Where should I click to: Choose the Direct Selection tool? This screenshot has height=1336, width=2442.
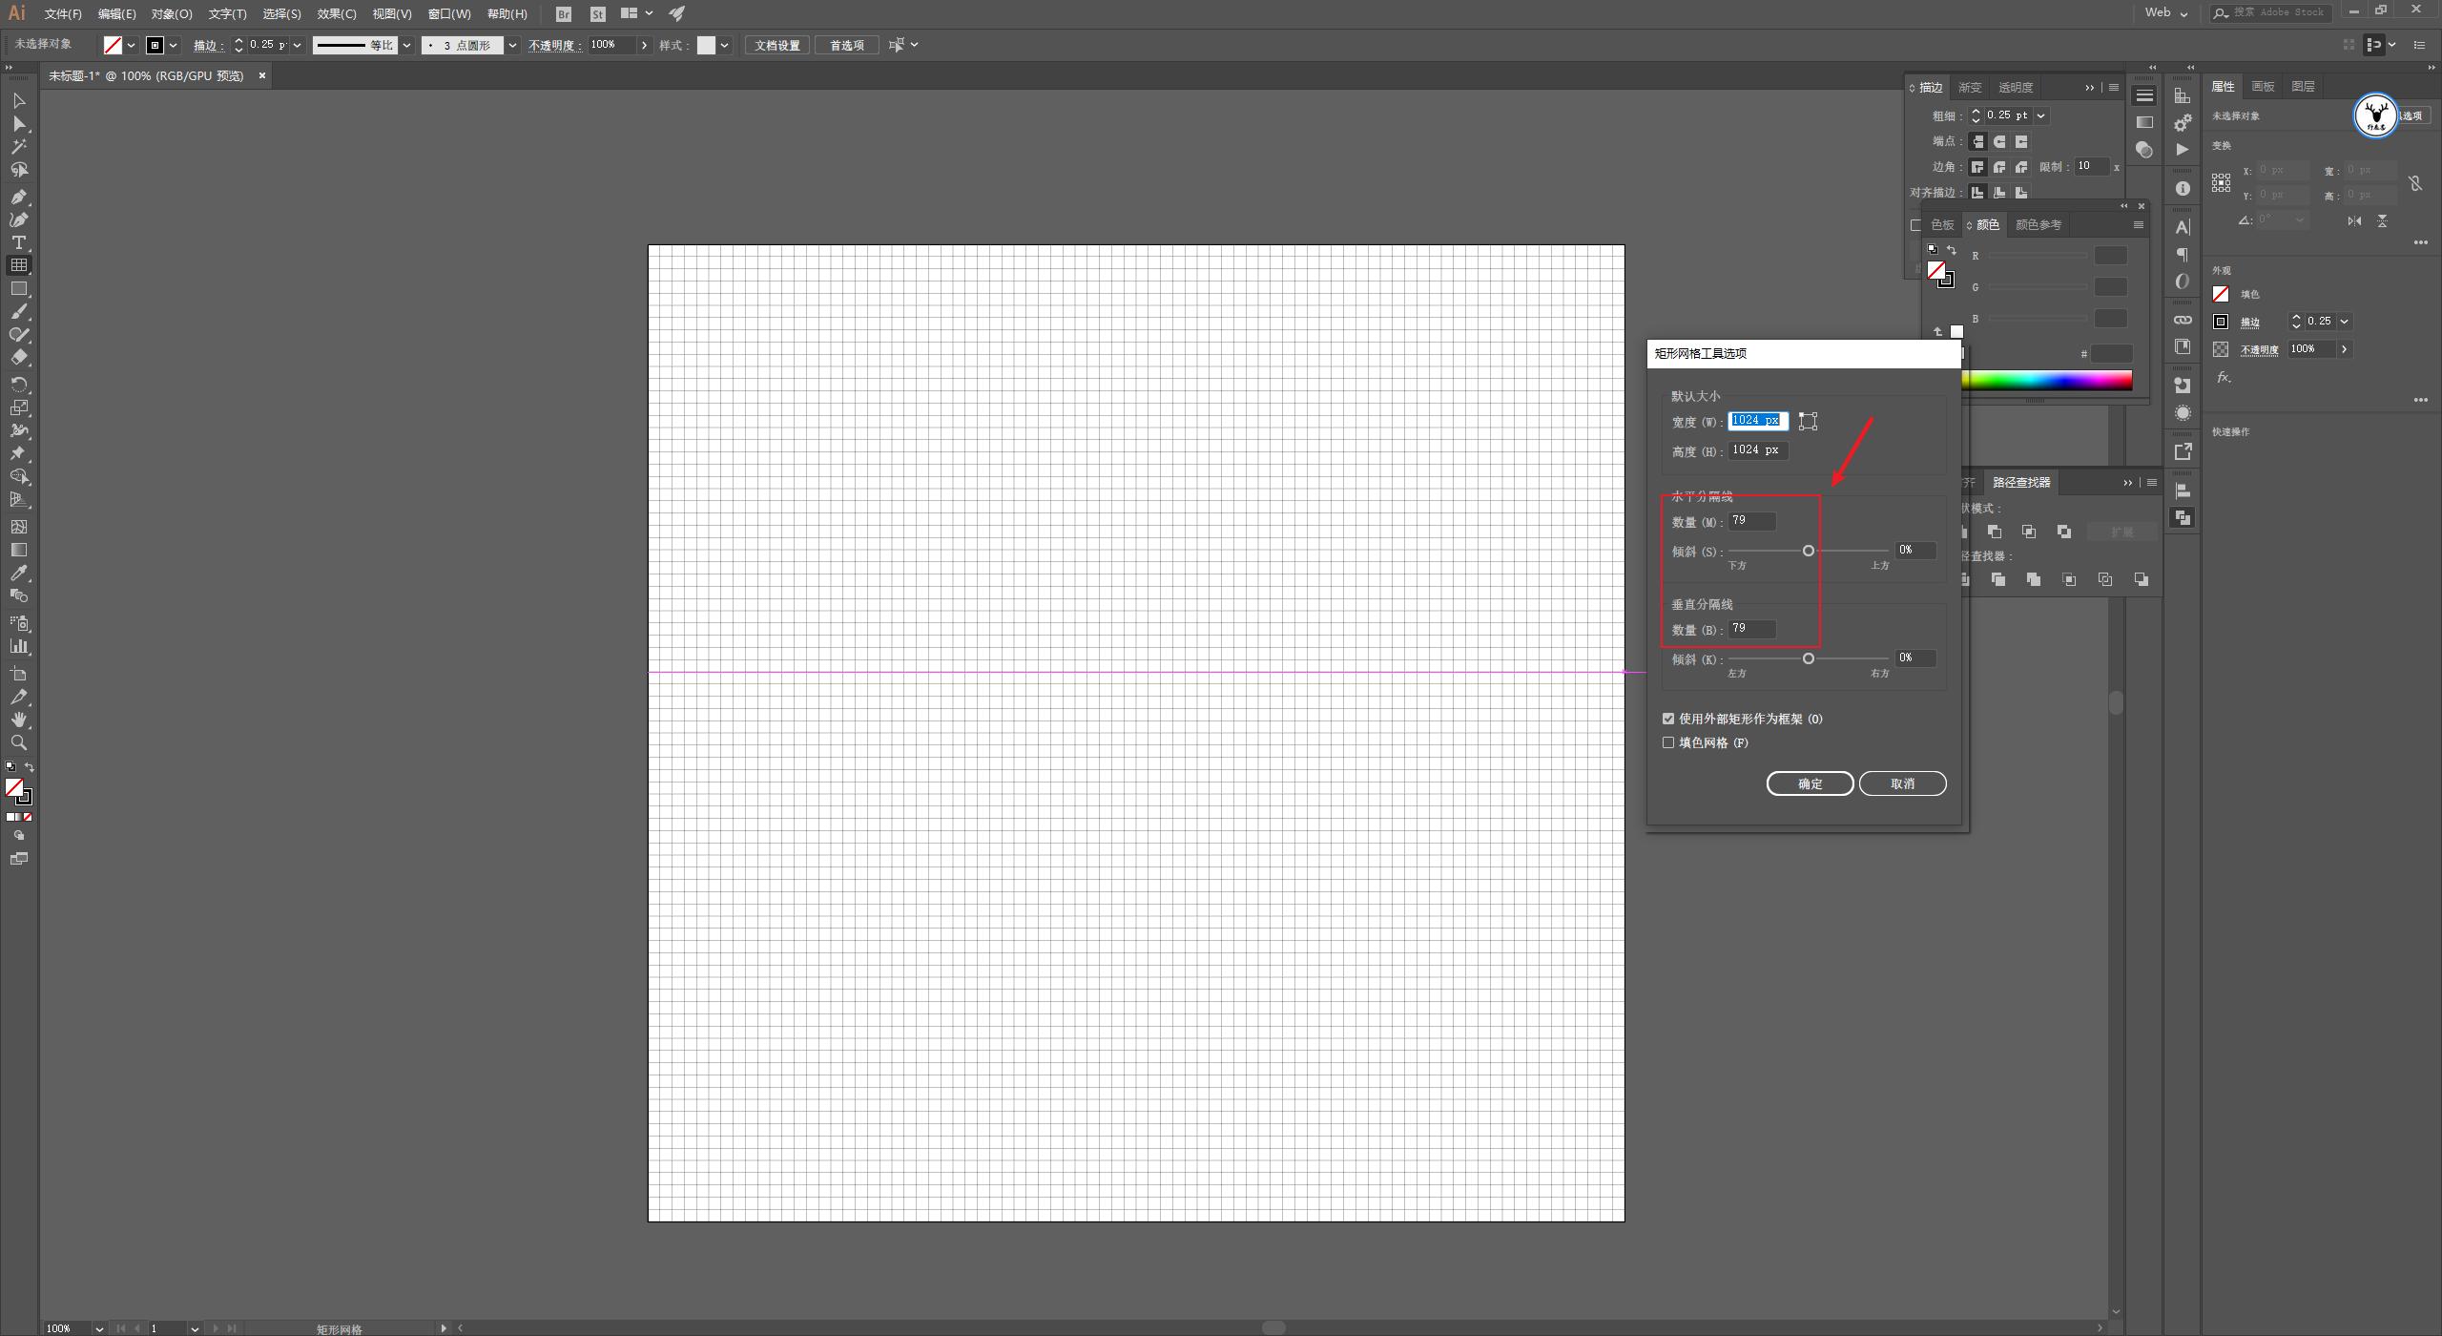(x=19, y=124)
